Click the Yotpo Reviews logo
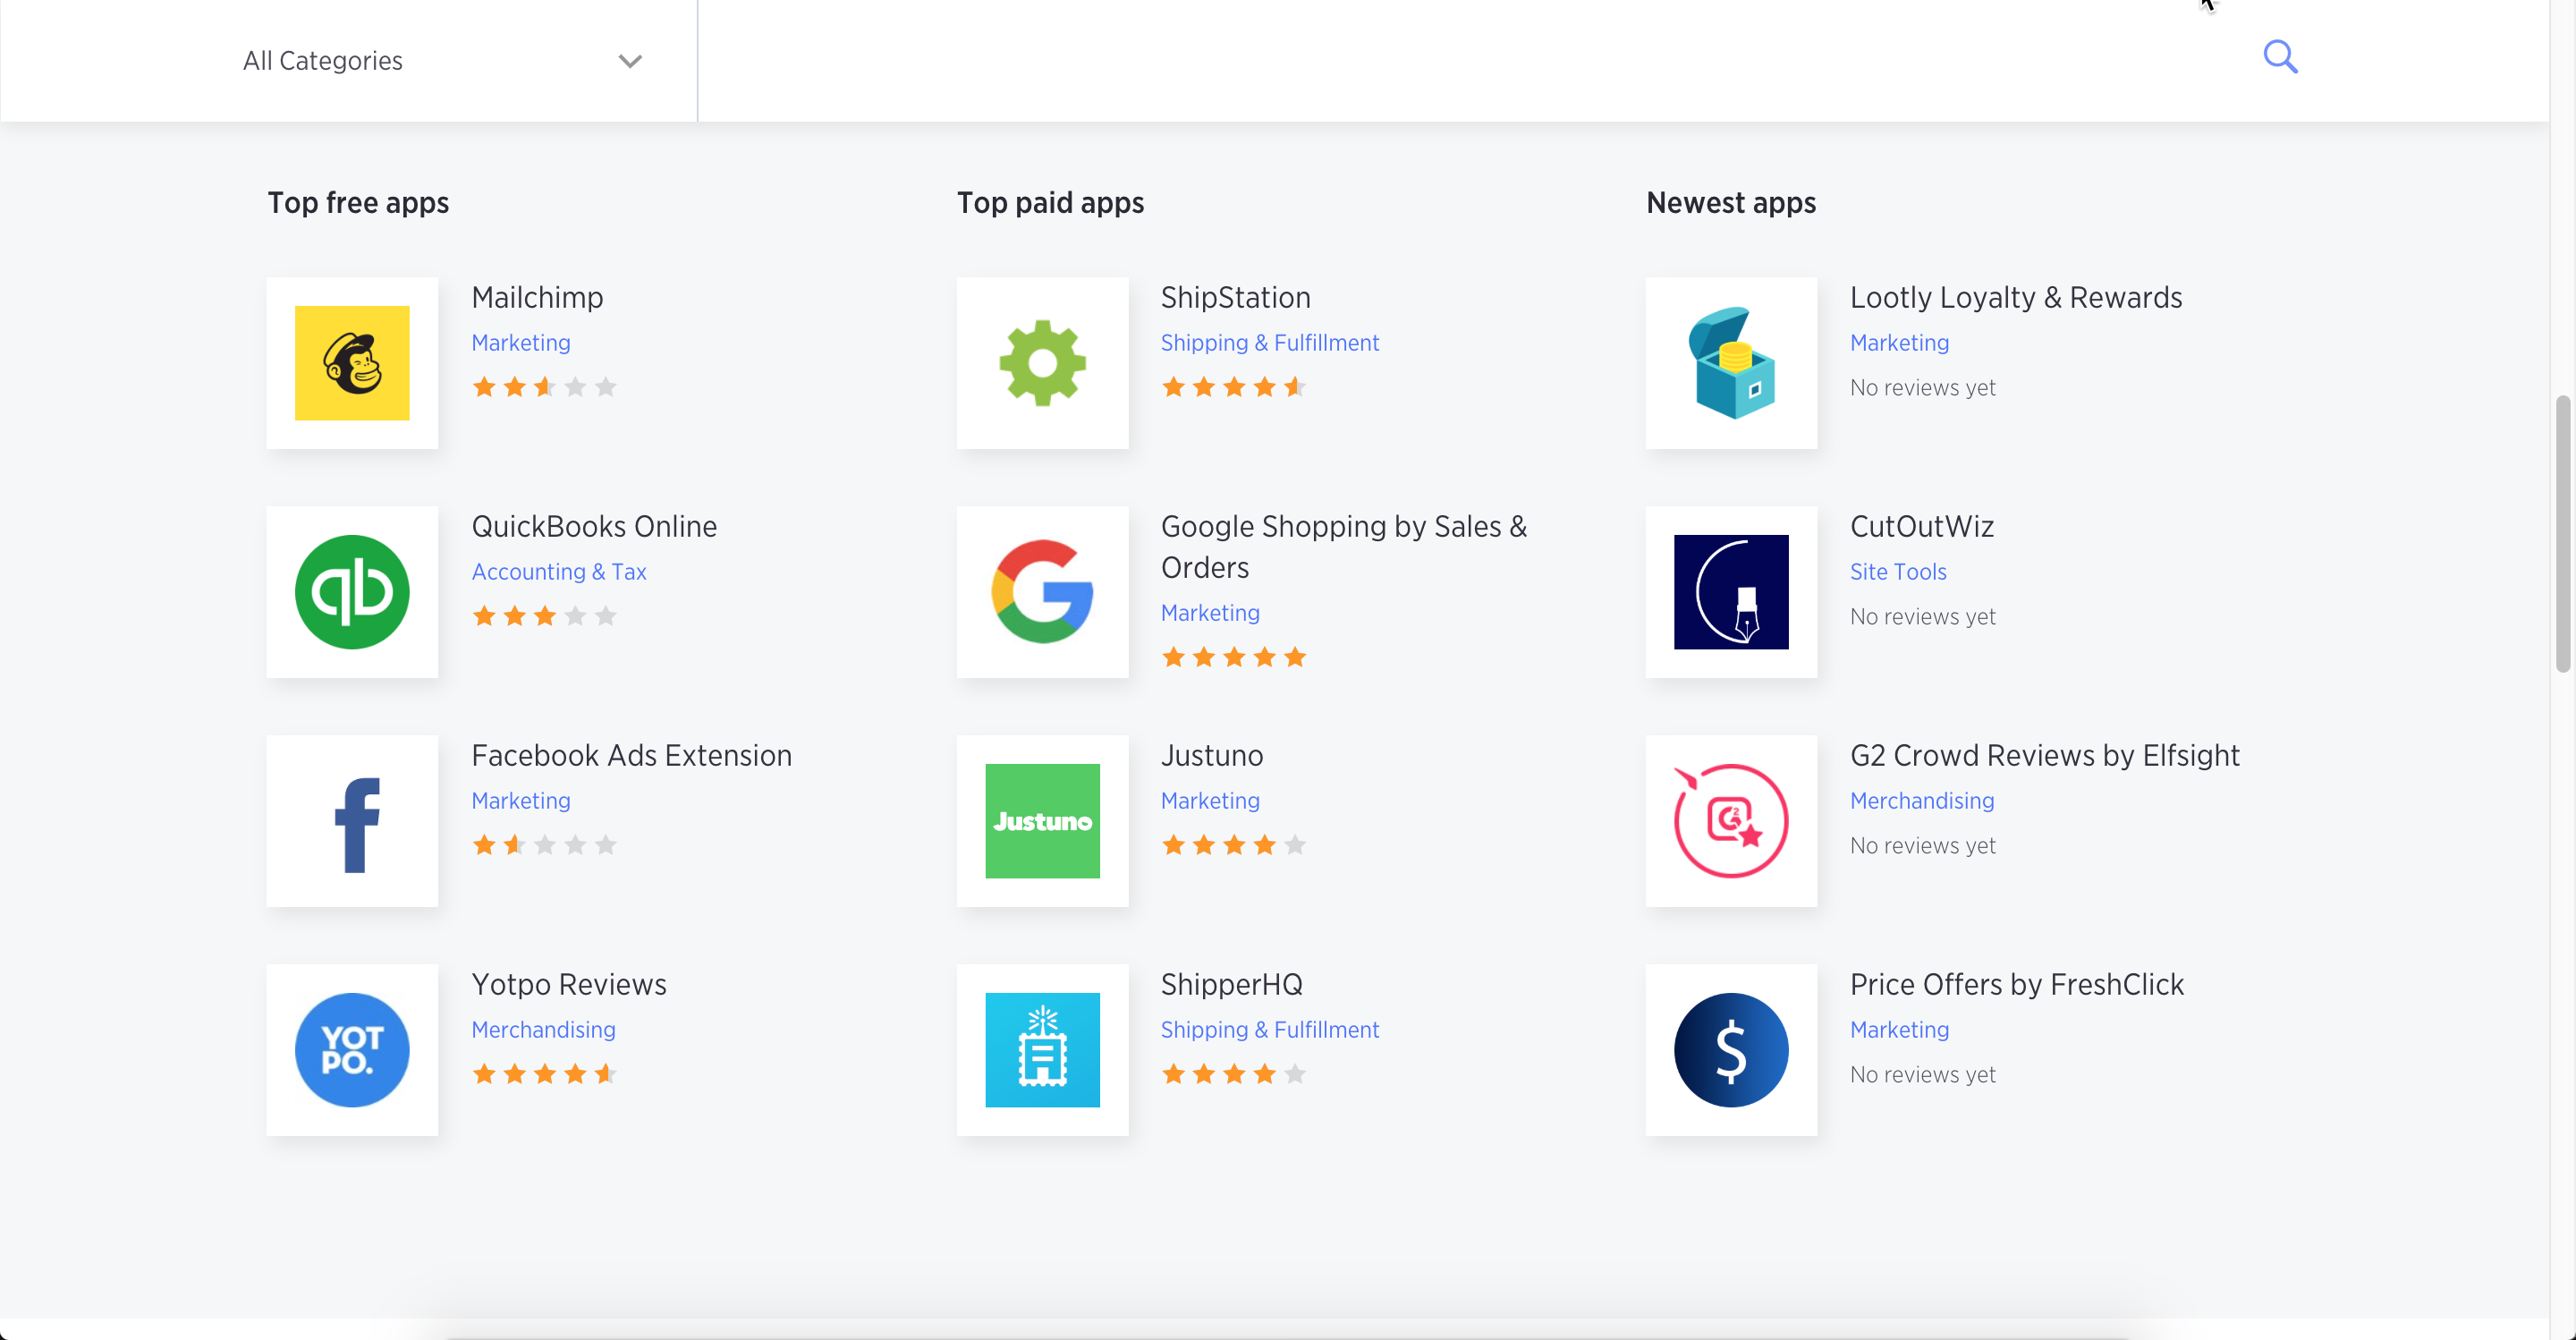 (x=352, y=1050)
